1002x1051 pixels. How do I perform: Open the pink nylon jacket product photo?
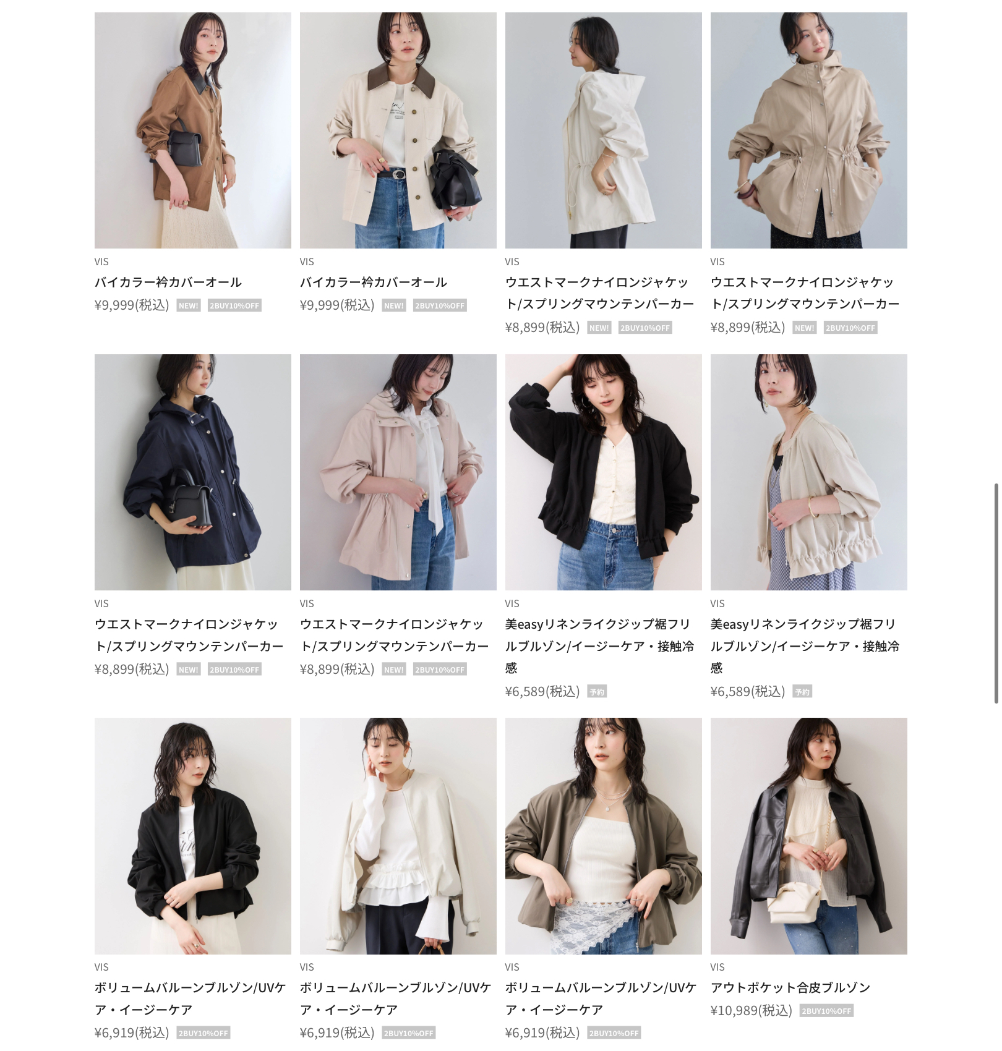pos(398,472)
